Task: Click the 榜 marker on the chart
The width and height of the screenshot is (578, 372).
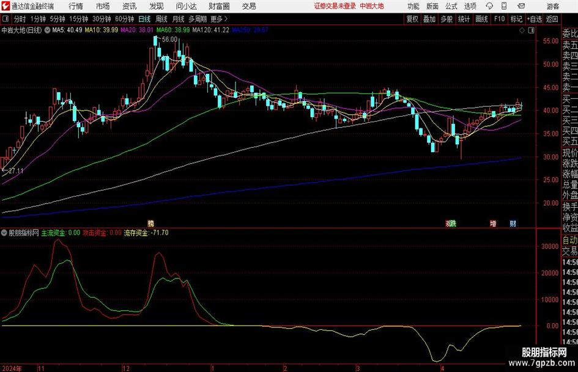Action: click(150, 223)
